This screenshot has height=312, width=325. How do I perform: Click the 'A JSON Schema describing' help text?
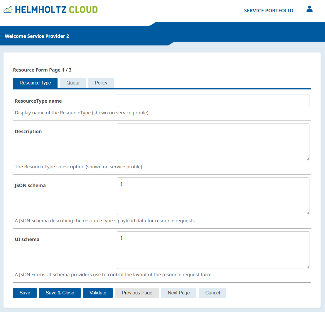[105, 221]
